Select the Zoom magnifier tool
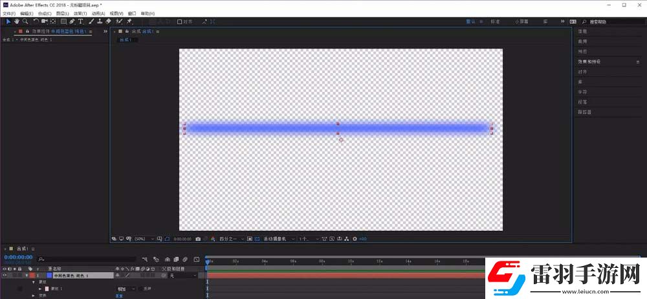This screenshot has width=647, height=299. click(x=25, y=21)
